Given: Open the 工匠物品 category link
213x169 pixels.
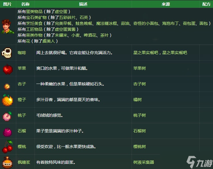Looking at the screenshot, I should (x=34, y=29).
